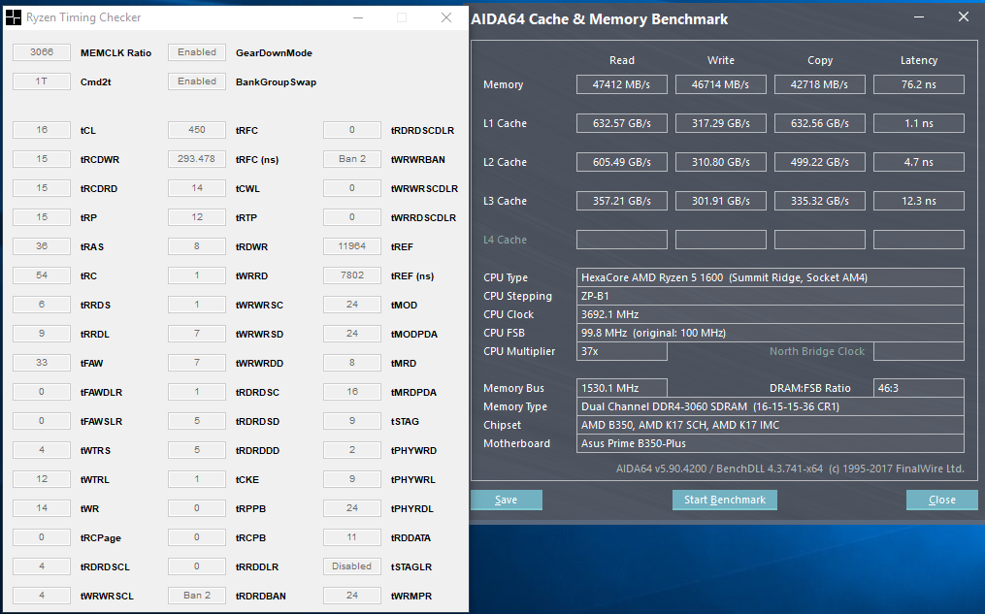Click L2 Cache Write result 310.80 GB/s

point(720,162)
